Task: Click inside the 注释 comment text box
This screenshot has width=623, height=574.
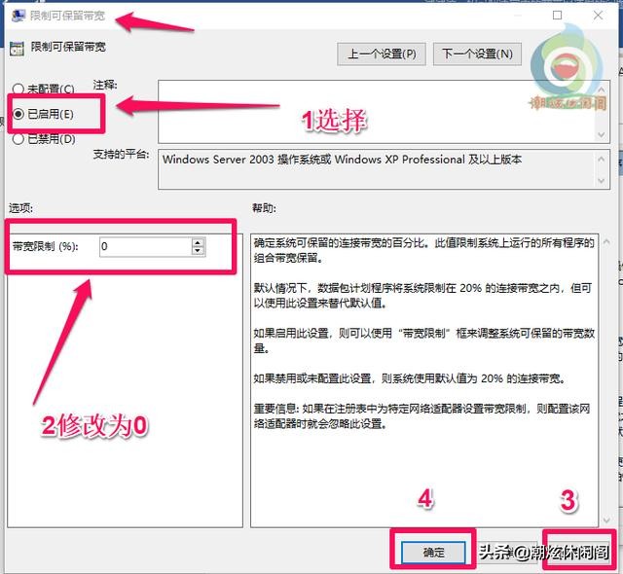Action: coord(377,112)
